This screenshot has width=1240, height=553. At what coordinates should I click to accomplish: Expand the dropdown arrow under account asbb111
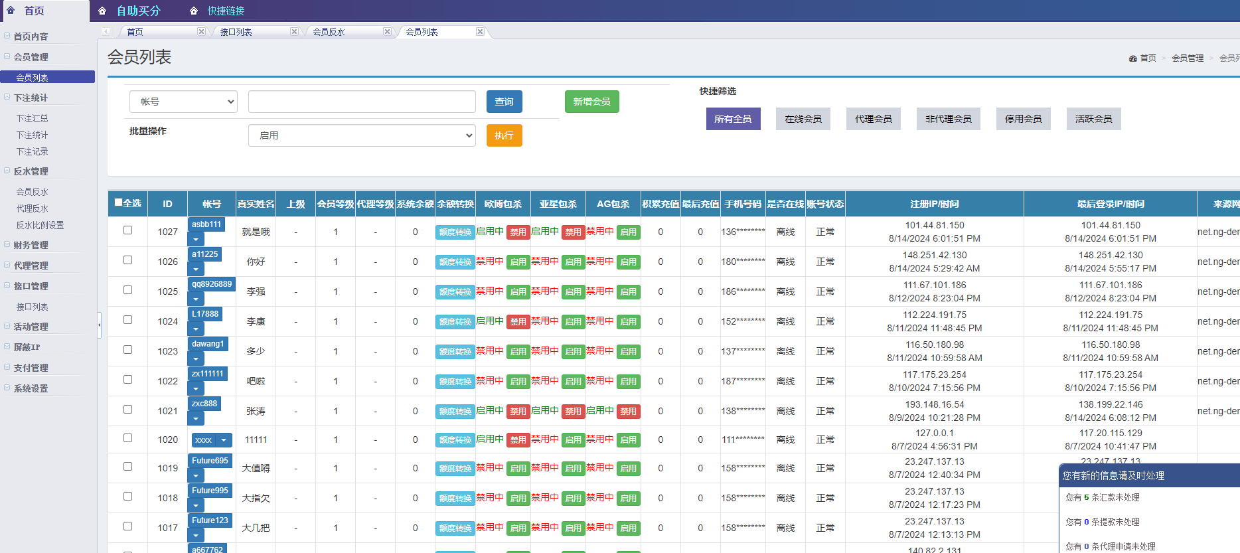tap(196, 239)
